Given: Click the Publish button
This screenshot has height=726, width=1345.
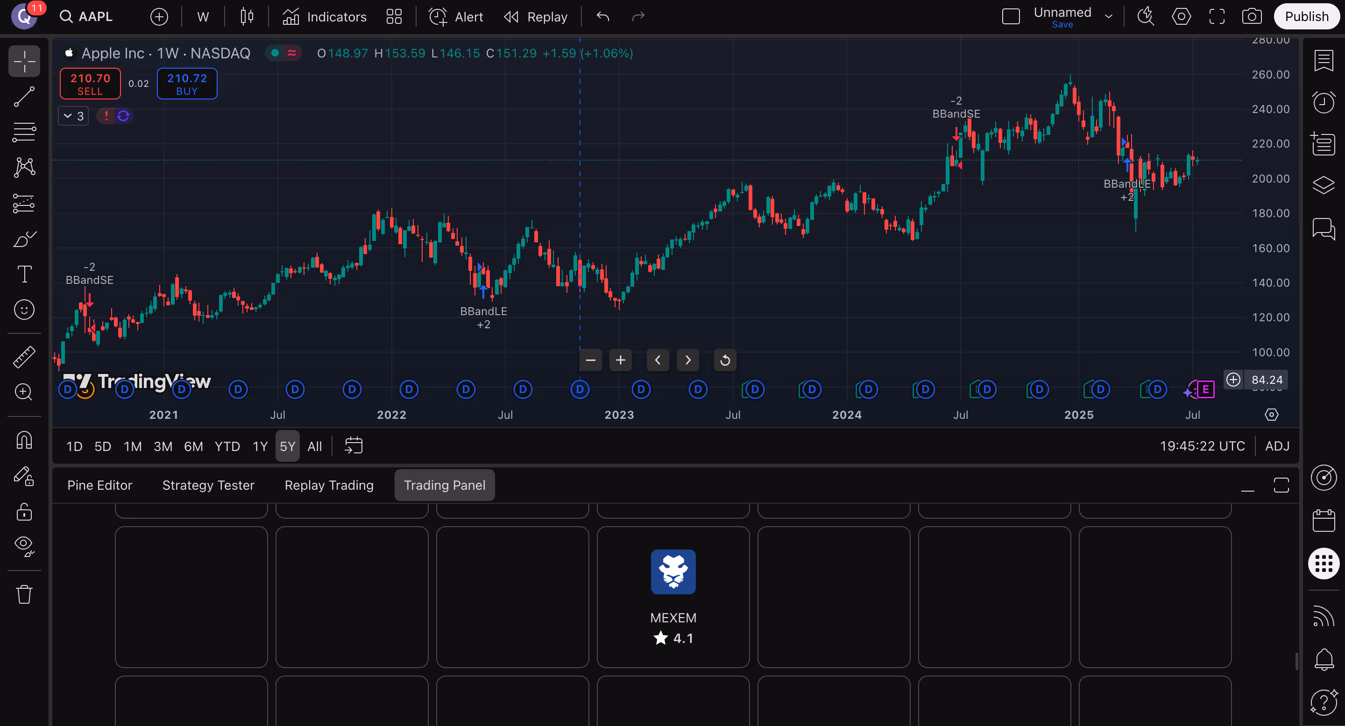Looking at the screenshot, I should tap(1306, 17).
